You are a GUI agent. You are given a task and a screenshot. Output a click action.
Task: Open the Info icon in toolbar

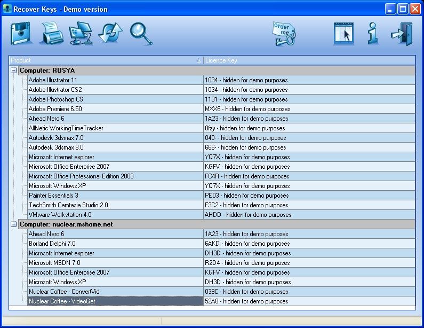click(373, 34)
